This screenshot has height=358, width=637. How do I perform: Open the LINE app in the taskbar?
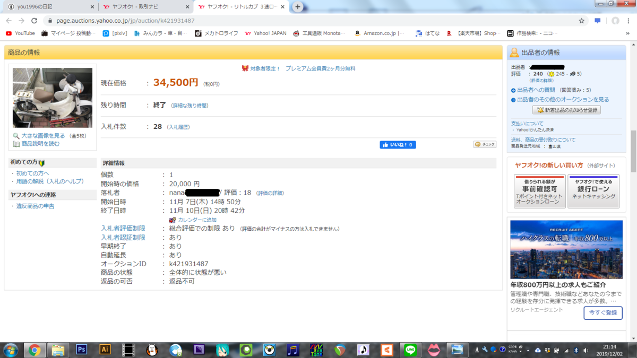(410, 350)
